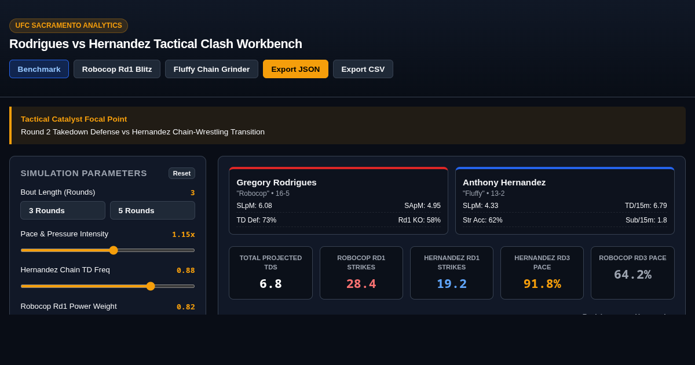695x365 pixels.
Task: Select the Benchmark scenario tab
Action: [39, 69]
